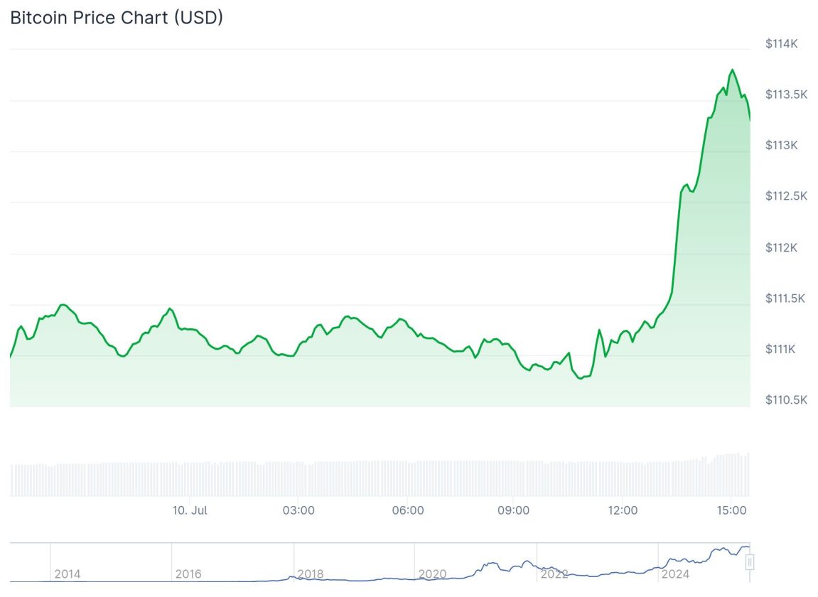Click the Bitcoin Price Chart (USD) title

click(117, 17)
